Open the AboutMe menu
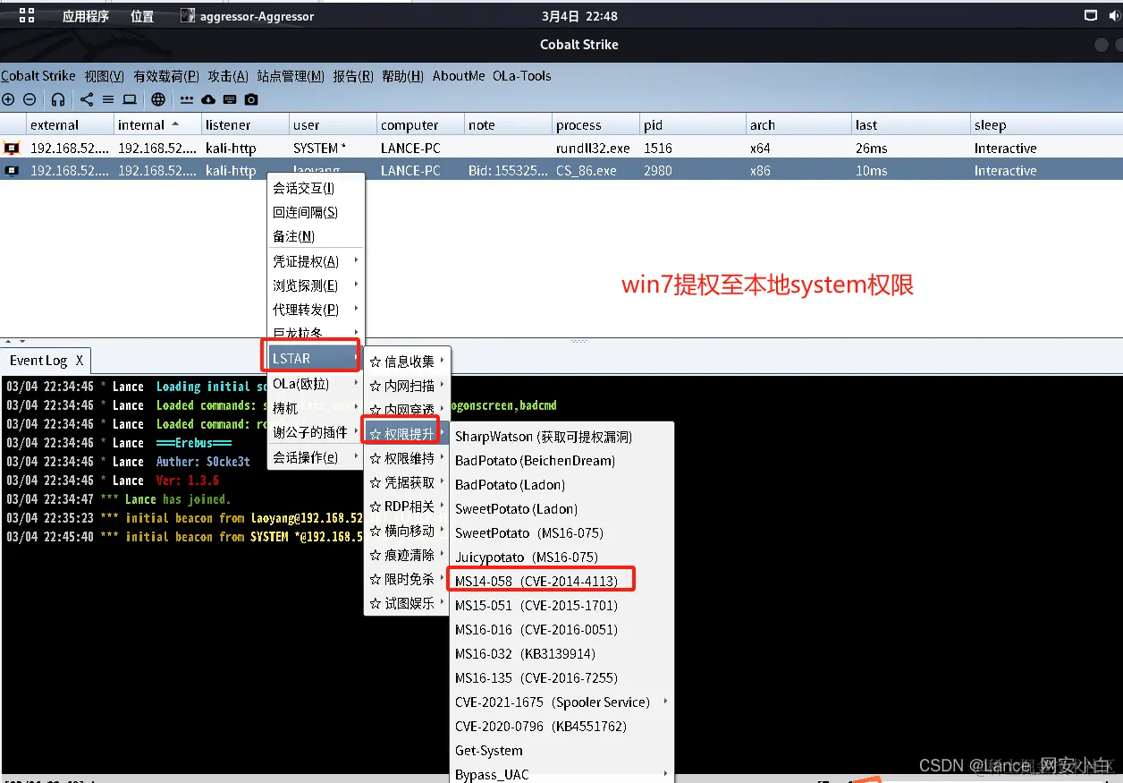The width and height of the screenshot is (1123, 783). (459, 76)
